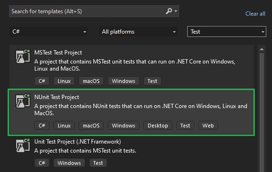Click the search magnifier icon
Viewport: 272px width, 172px height.
[x=169, y=11]
